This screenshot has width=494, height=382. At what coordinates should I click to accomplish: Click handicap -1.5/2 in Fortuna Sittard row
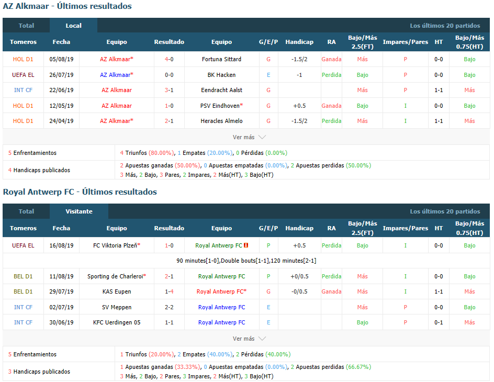(x=299, y=59)
